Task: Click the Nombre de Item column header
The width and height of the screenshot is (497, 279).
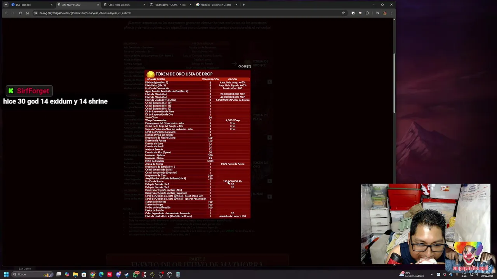Action: coord(156,79)
